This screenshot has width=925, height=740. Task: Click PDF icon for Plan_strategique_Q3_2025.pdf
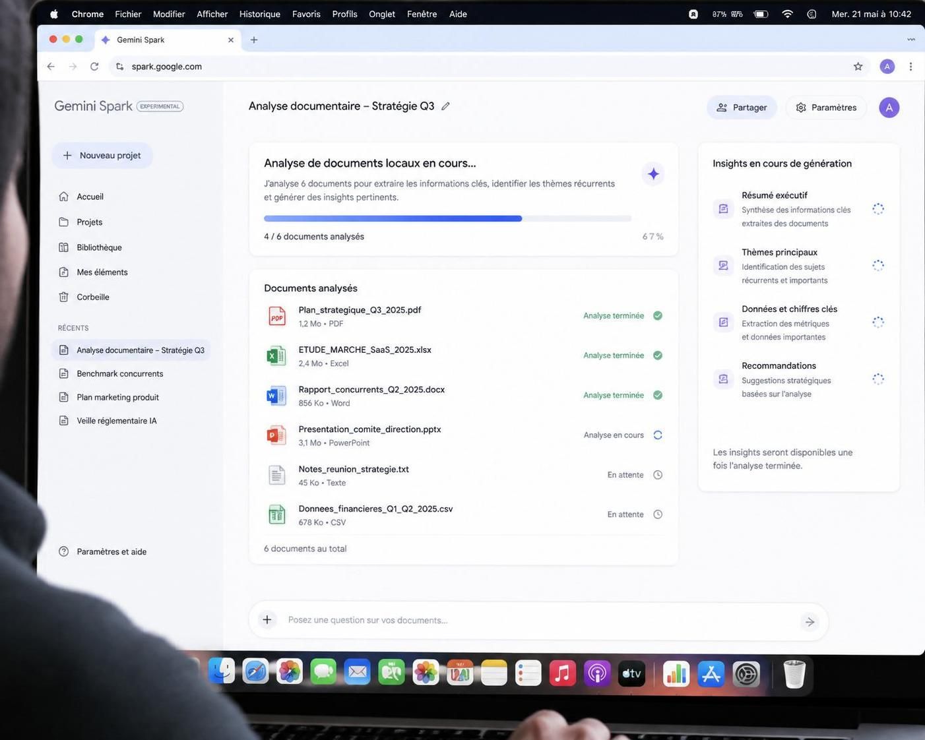coord(277,317)
